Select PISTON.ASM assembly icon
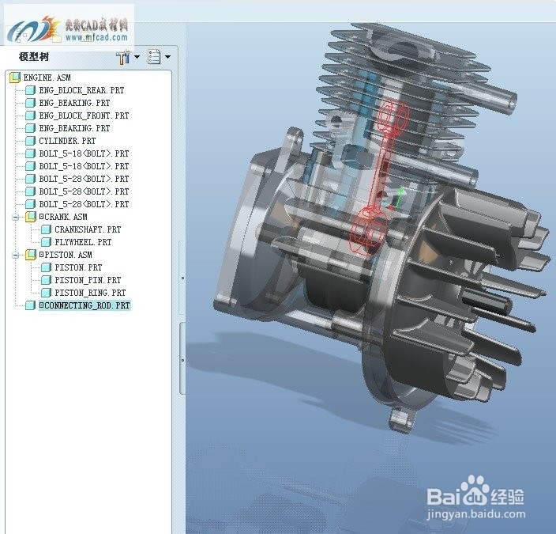This screenshot has height=534, width=556. click(31, 255)
